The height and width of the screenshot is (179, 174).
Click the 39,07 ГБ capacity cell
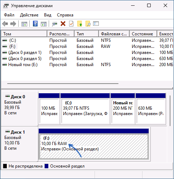tap(166, 40)
